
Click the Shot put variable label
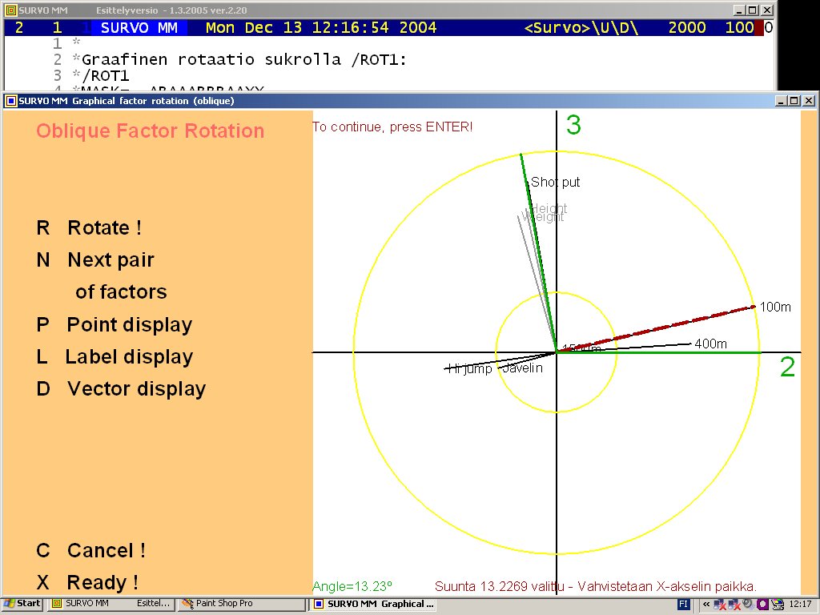[x=556, y=183]
